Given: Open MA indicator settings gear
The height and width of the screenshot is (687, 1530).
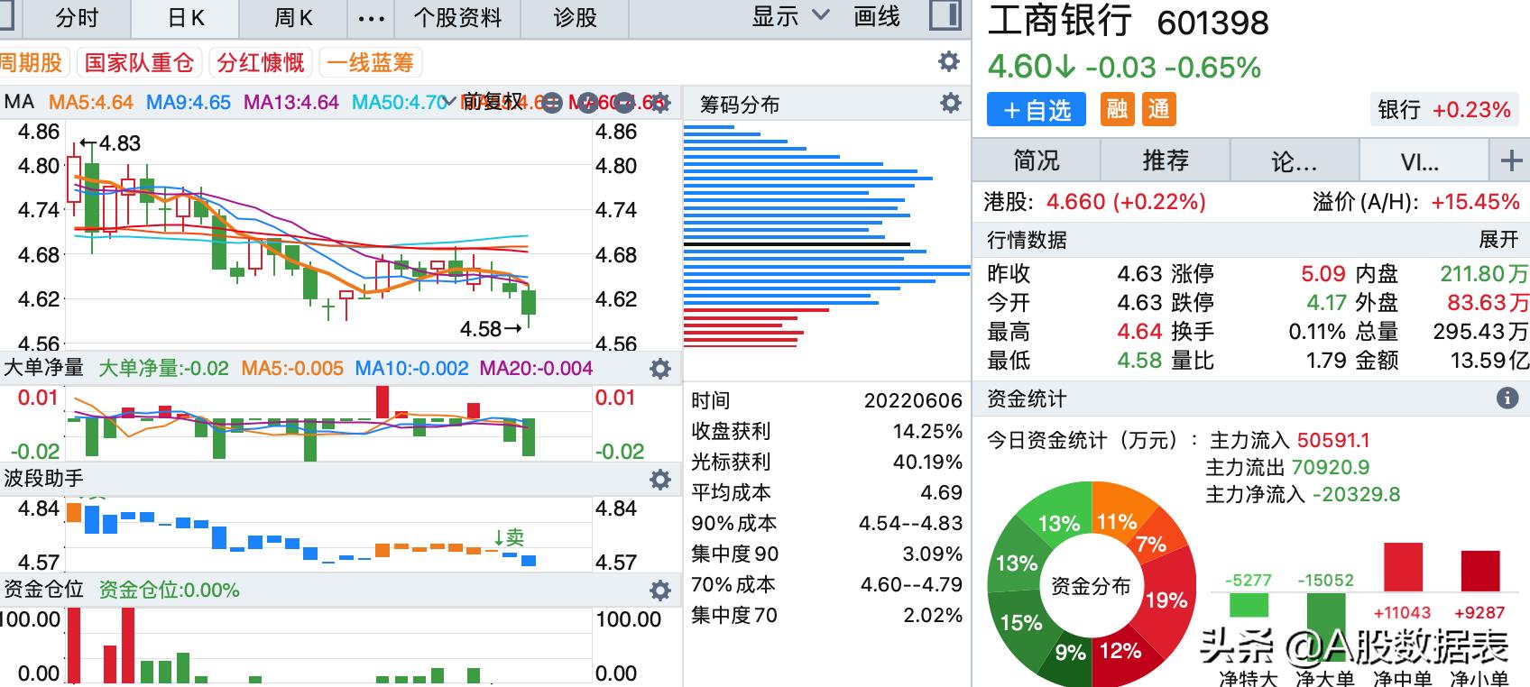Looking at the screenshot, I should tap(660, 102).
